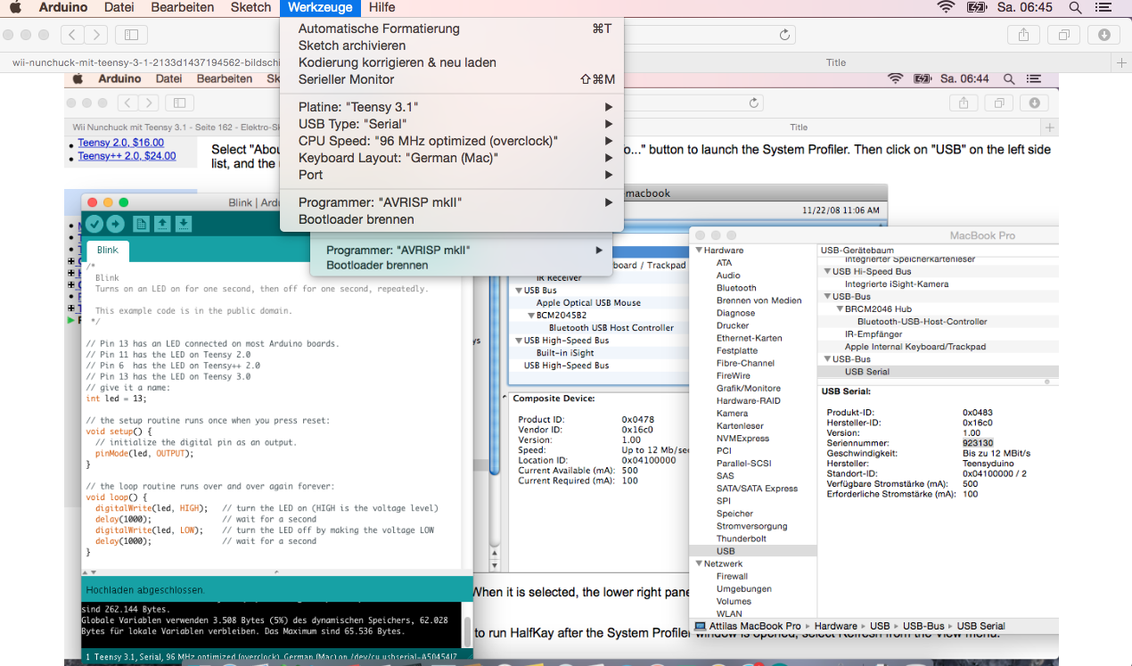Expand USB Type "Serial" submenu

click(x=452, y=124)
